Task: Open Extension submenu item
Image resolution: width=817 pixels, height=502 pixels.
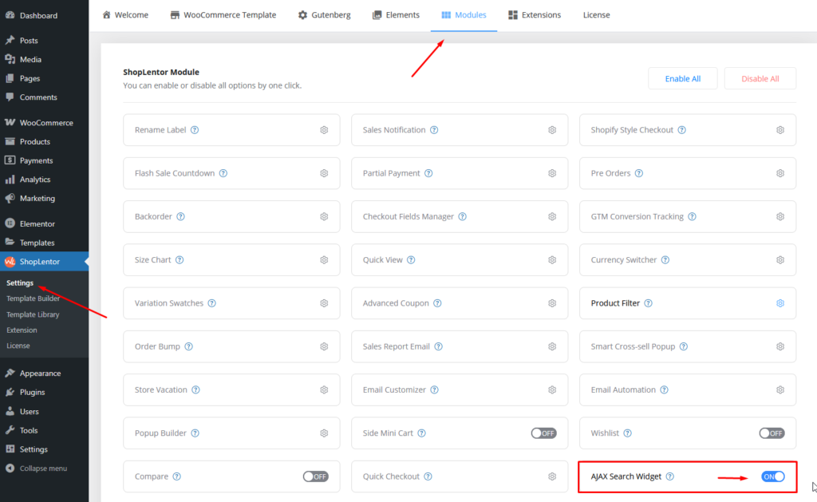Action: (22, 330)
